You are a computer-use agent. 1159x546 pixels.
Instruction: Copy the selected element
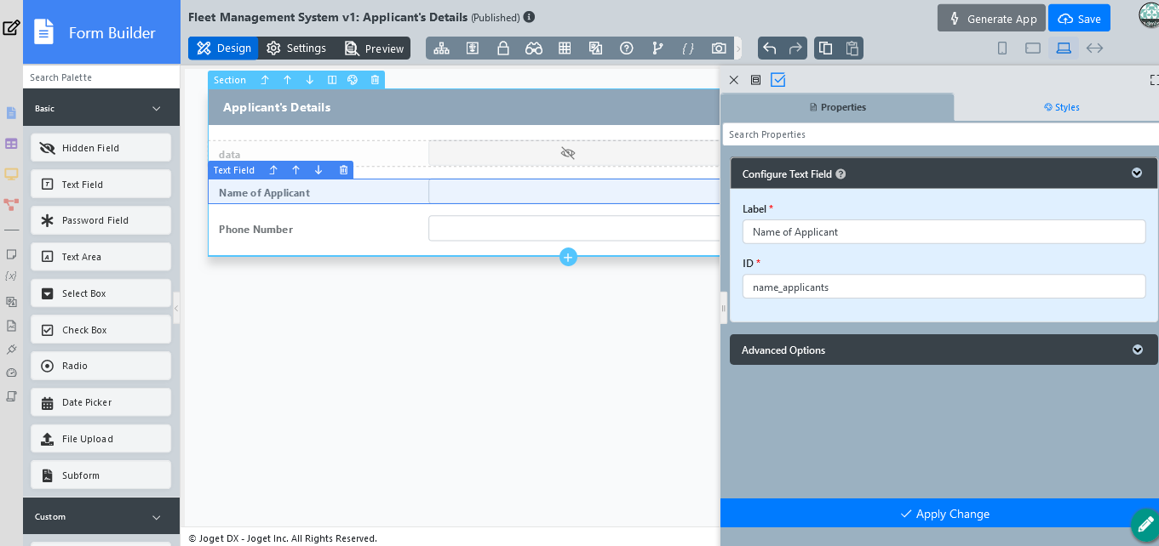826,48
